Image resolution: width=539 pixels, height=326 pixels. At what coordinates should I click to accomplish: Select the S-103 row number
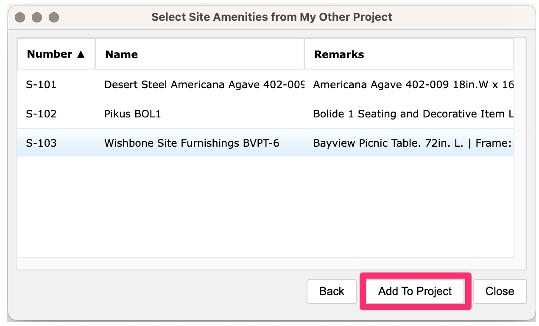click(x=41, y=143)
